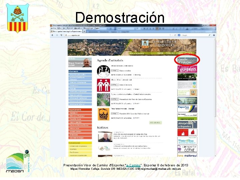
Task: Open Serveis Socials link
Action: point(80,131)
